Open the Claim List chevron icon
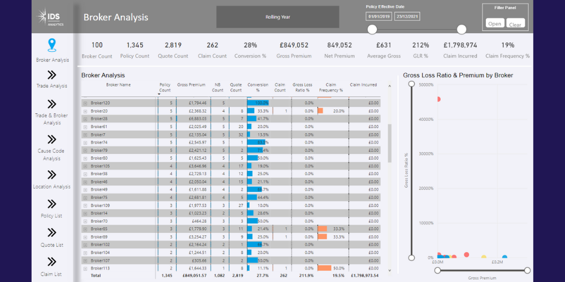 point(52,262)
